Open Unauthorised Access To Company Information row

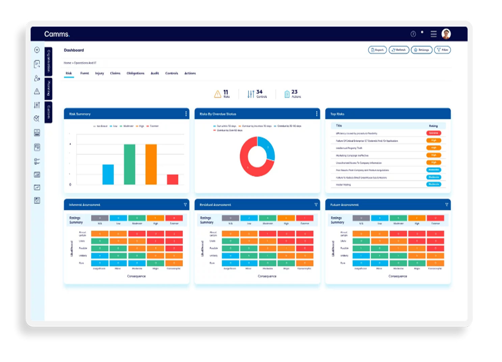(x=389, y=163)
